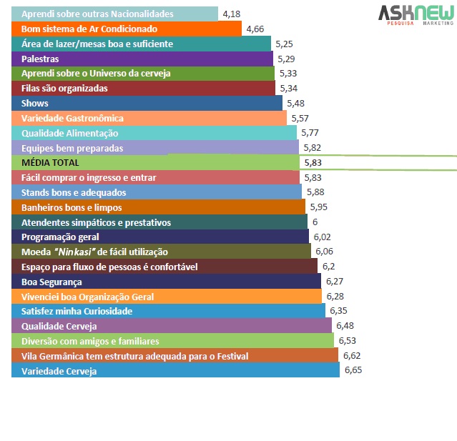The width and height of the screenshot is (457, 441).
Task: Click the 'Banheiros bons e limpos' bar
Action: 159,207
